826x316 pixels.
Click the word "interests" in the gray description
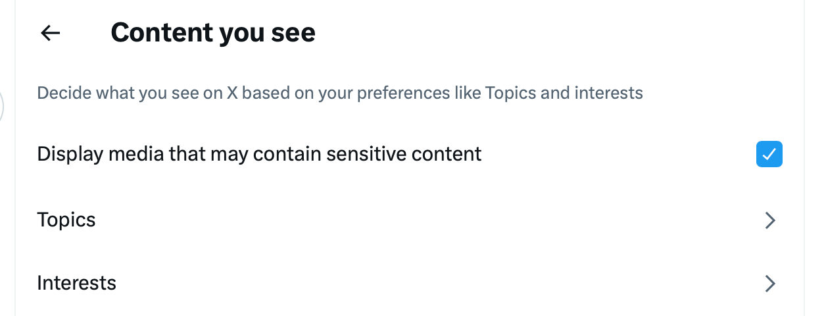(x=608, y=93)
